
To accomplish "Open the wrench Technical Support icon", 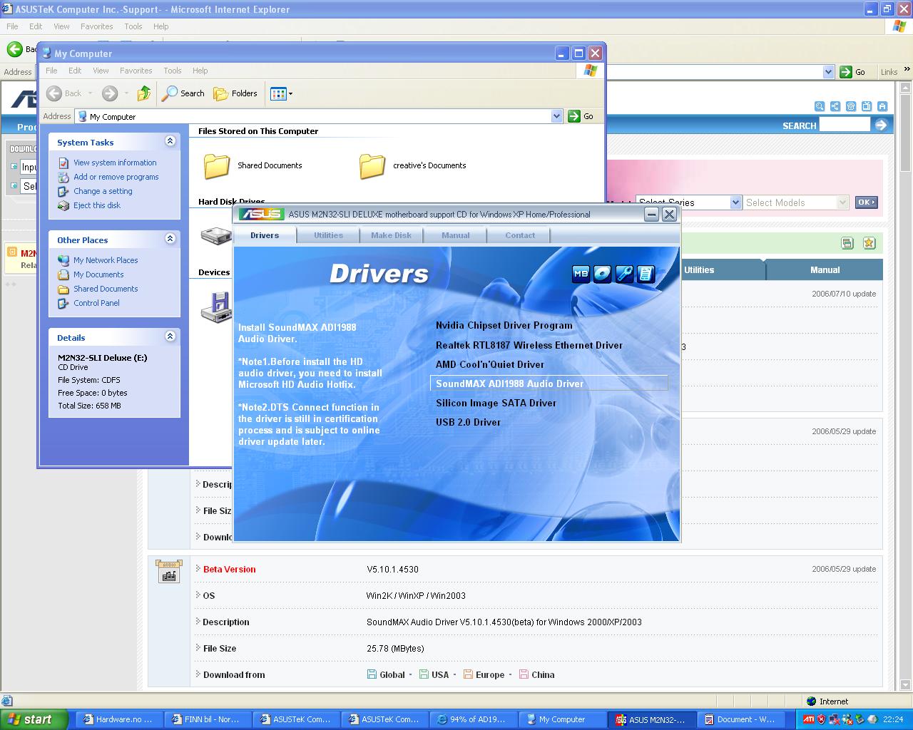I will [x=624, y=274].
